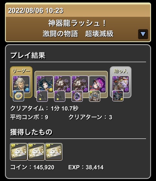Select the helper's dark armored assist icon
This screenshot has width=156, height=181.
coord(118,96)
